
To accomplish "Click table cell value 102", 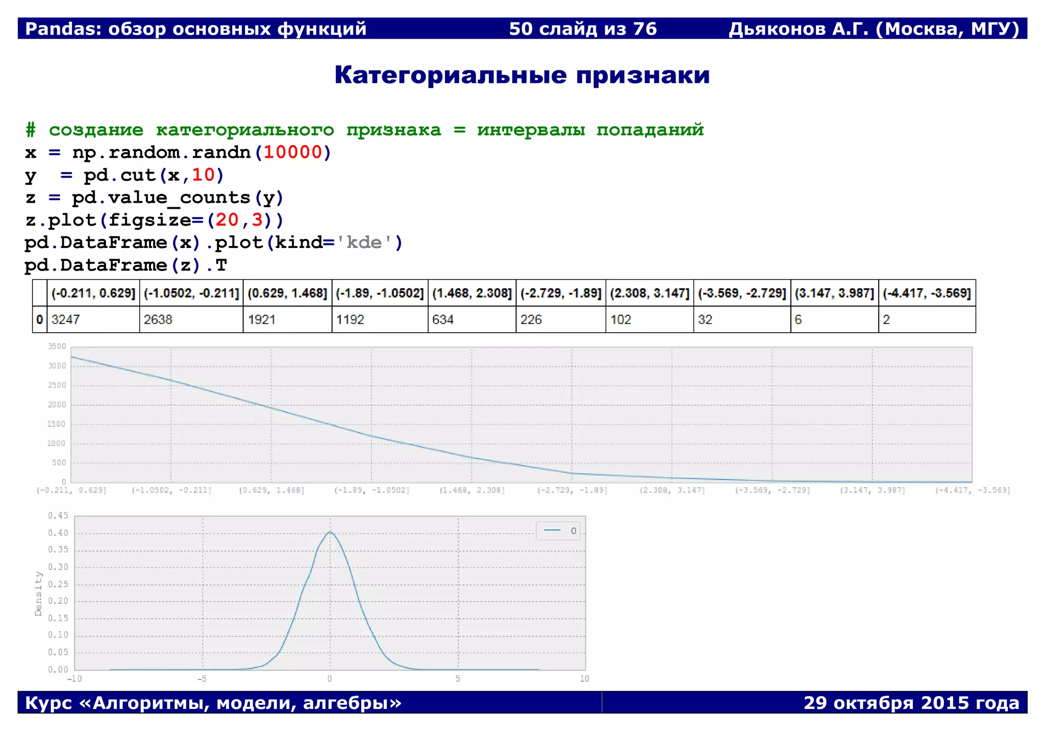I will (621, 319).
